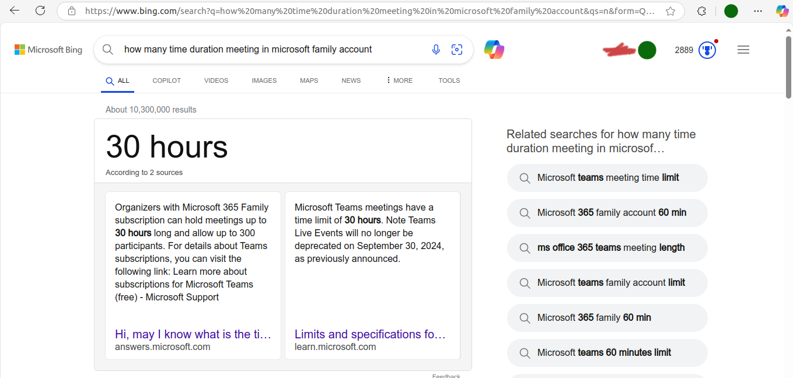Switch to the NEWS tab
The width and height of the screenshot is (793, 378).
click(351, 80)
